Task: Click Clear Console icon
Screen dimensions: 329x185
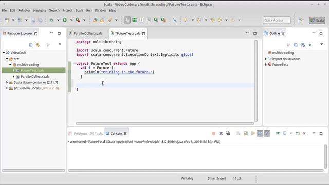Action: coord(238,133)
